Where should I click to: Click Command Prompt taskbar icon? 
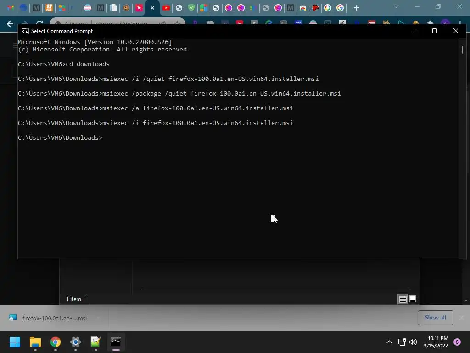click(116, 342)
